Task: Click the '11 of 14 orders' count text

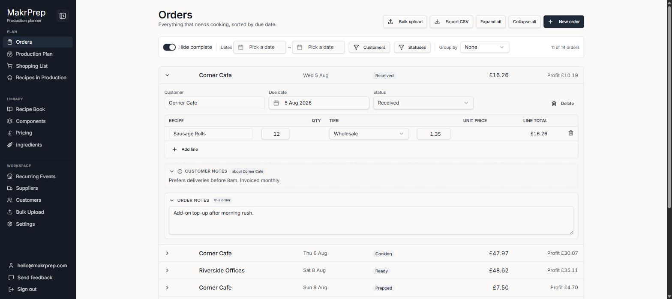Action: tap(565, 47)
